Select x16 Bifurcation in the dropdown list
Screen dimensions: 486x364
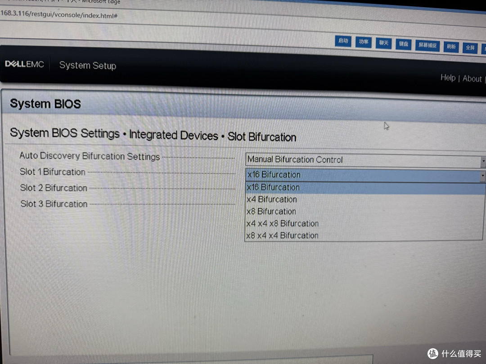[x=365, y=188]
